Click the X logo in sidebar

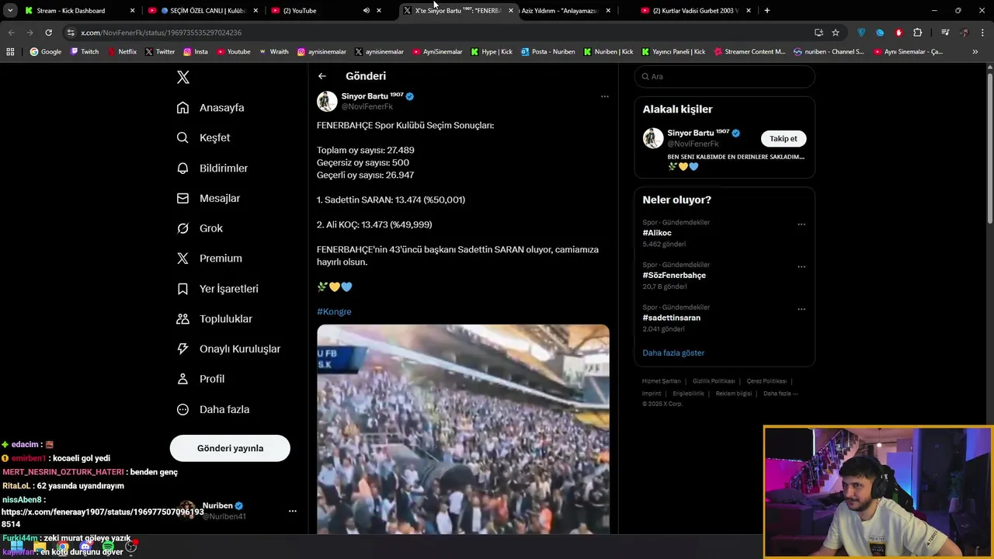click(x=183, y=77)
